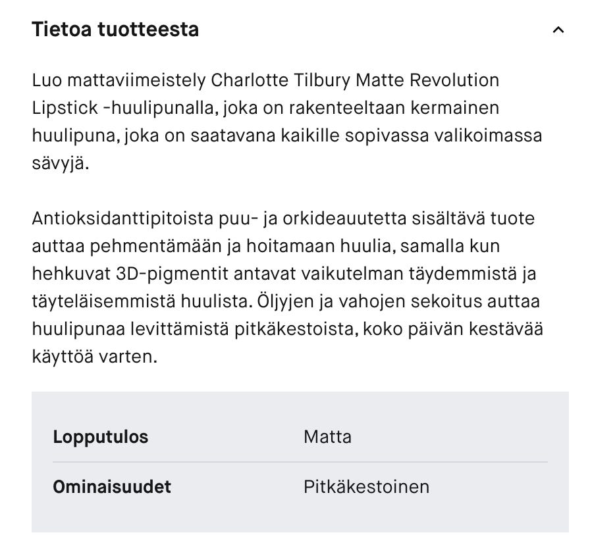The image size is (590, 539).
Task: Click the Ominaisuudet row label
Action: click(x=112, y=487)
